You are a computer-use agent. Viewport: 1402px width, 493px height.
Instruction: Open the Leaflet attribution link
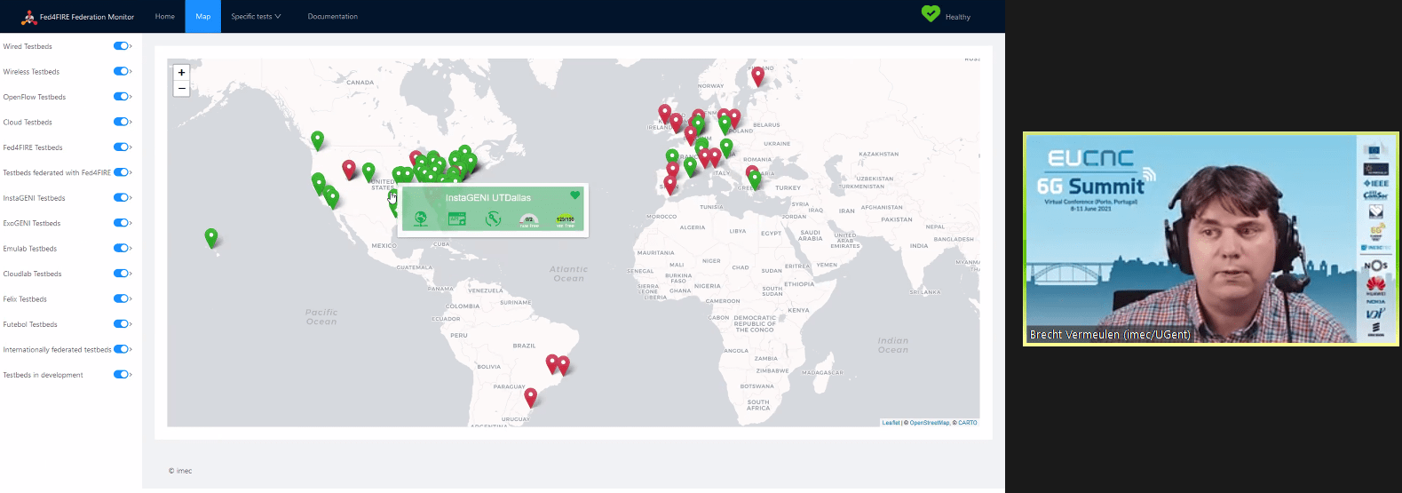coord(891,423)
